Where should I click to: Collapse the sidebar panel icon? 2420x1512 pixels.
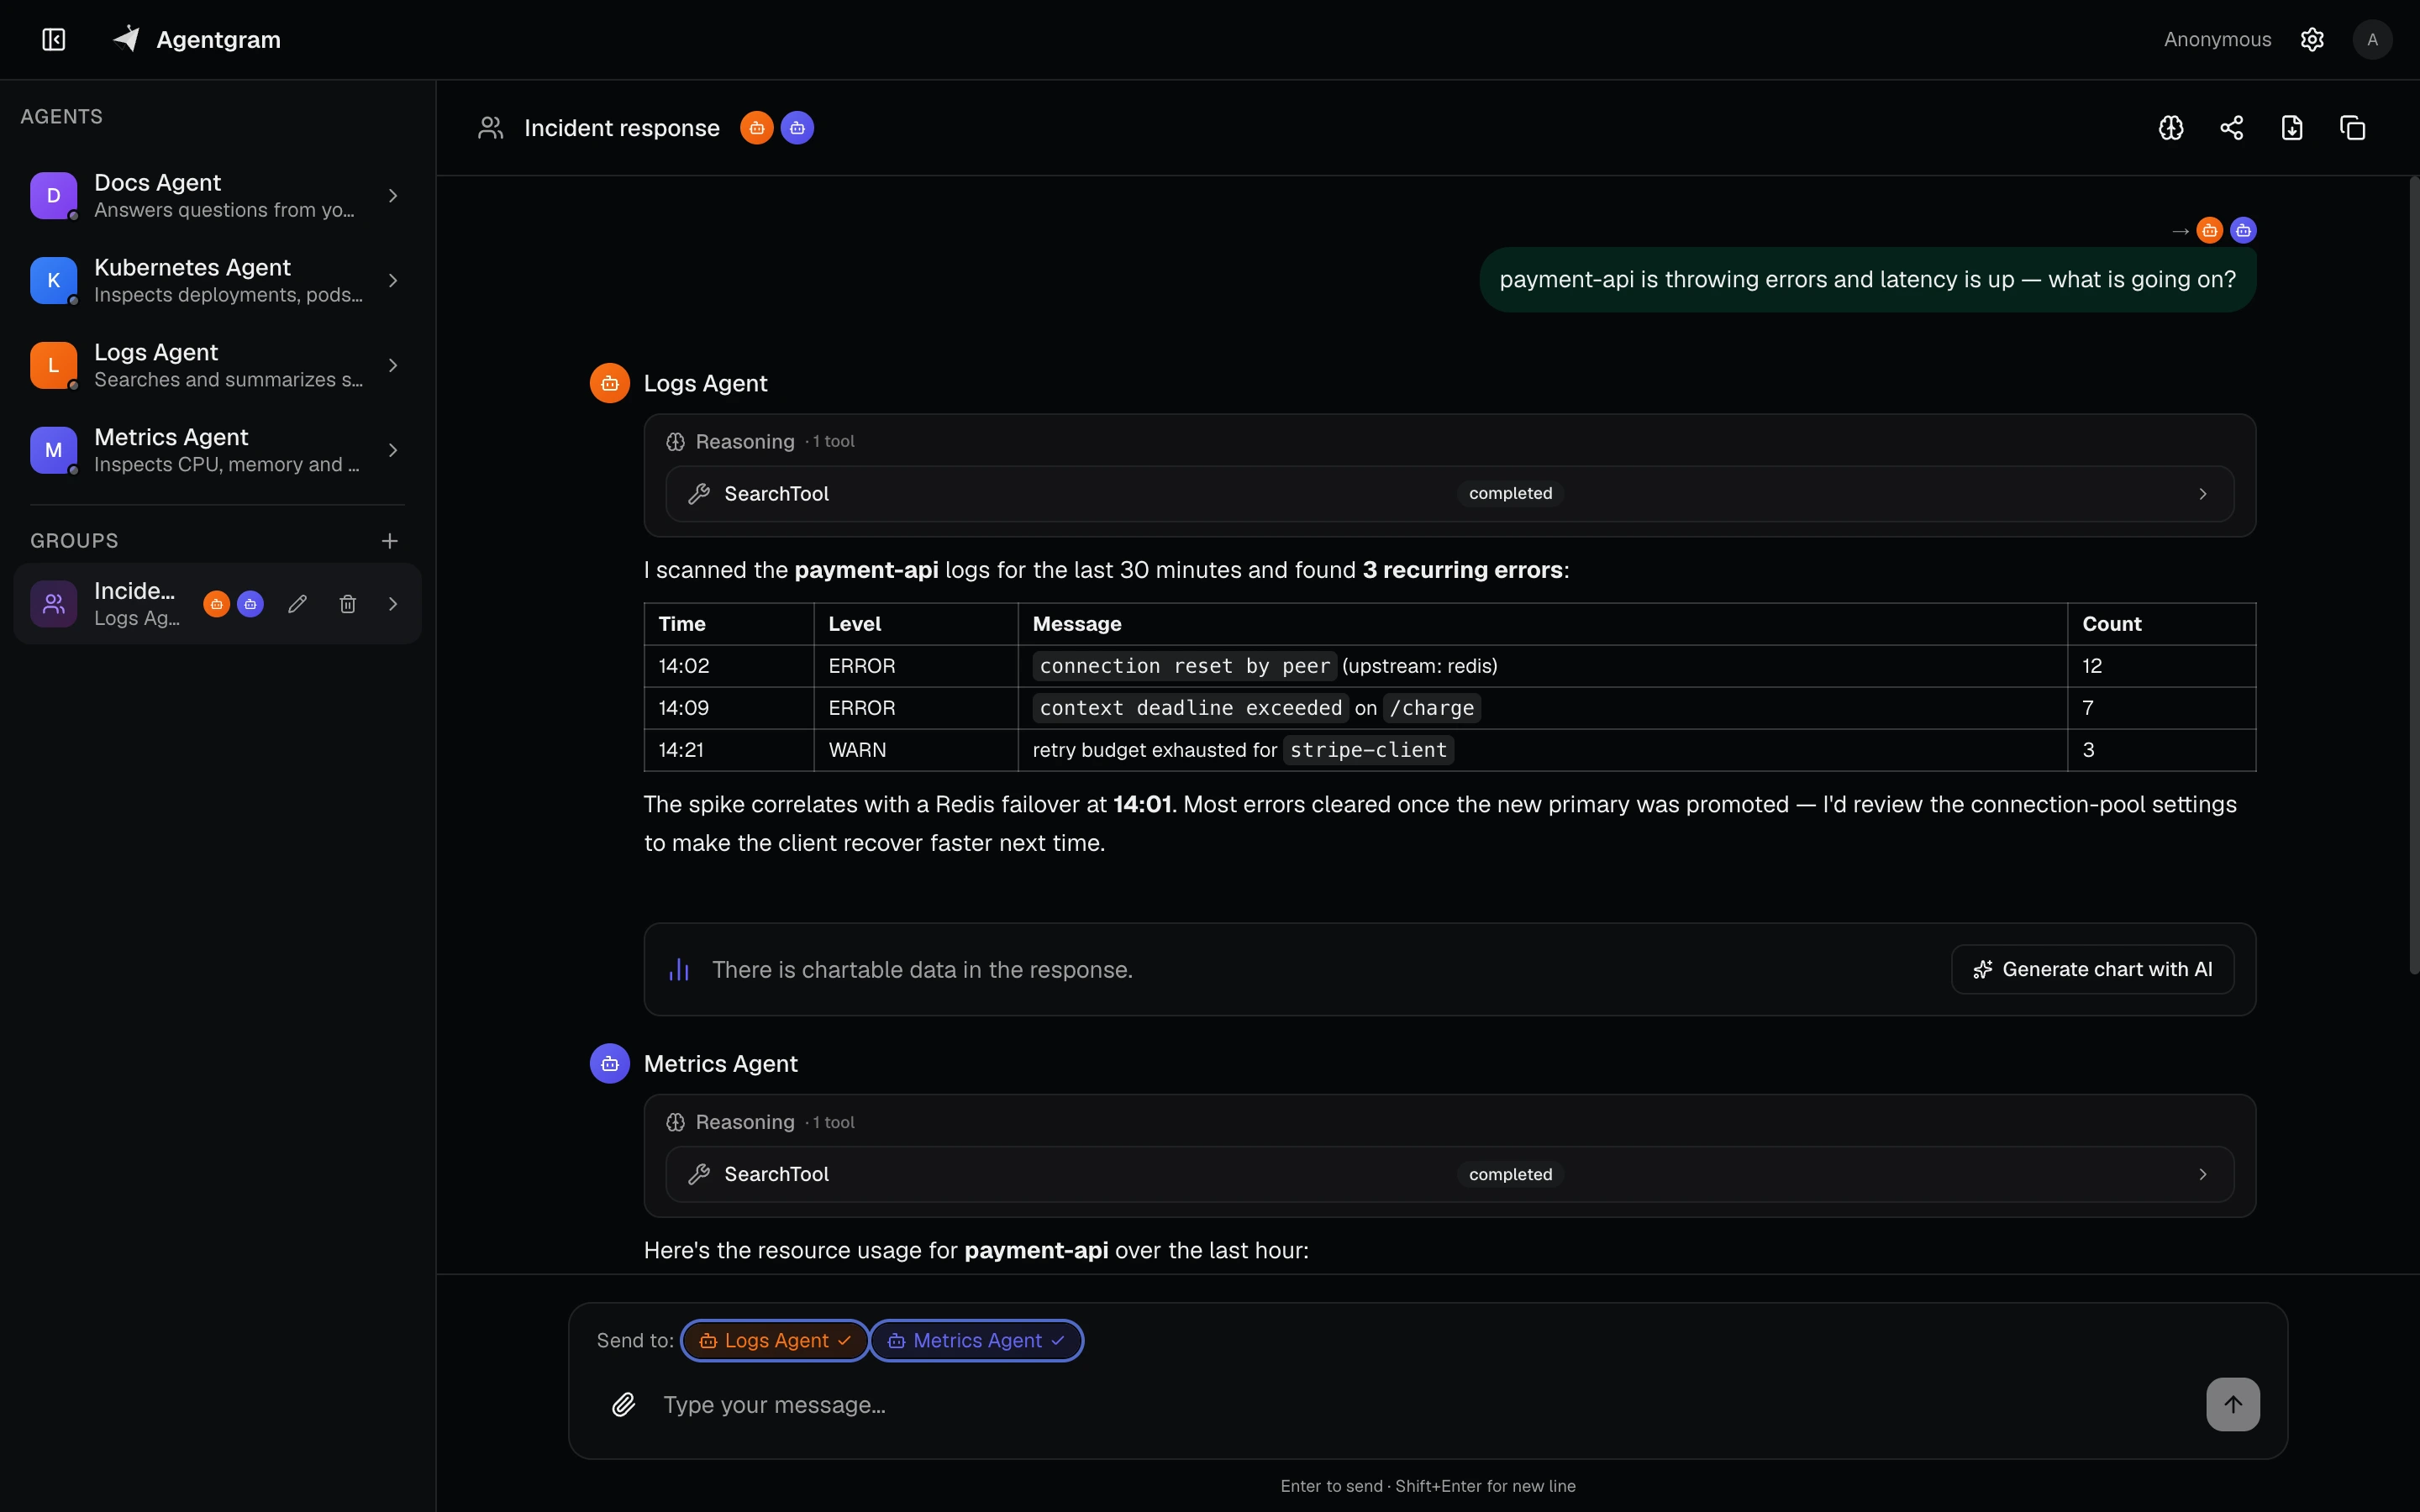(x=54, y=39)
